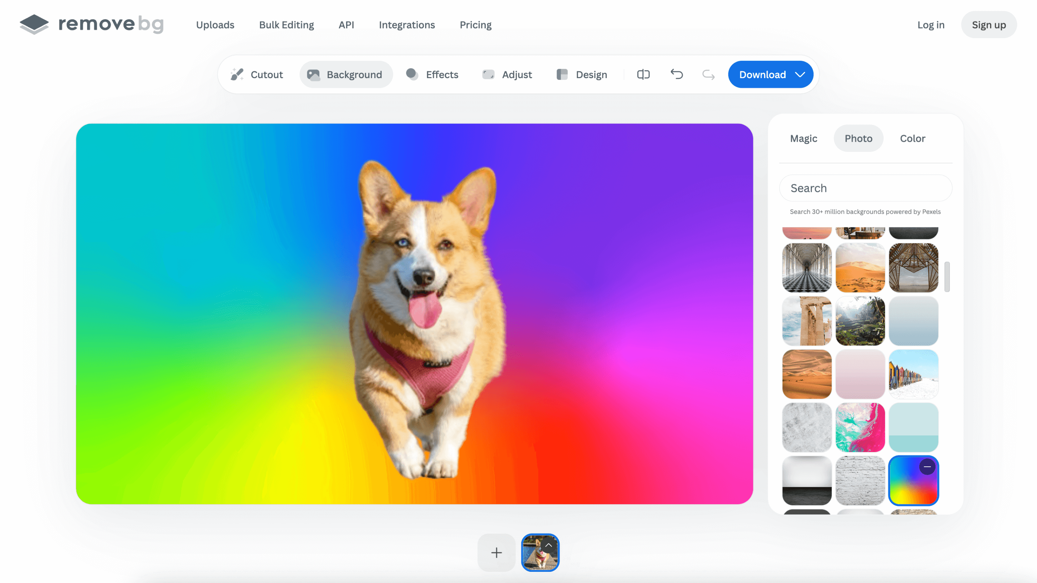1037x583 pixels.
Task: Click the Log in link
Action: coord(931,25)
